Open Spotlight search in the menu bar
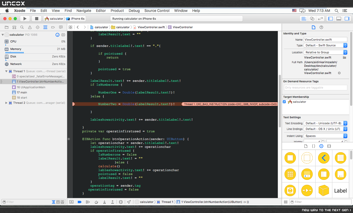The width and height of the screenshot is (353, 213). click(x=336, y=11)
